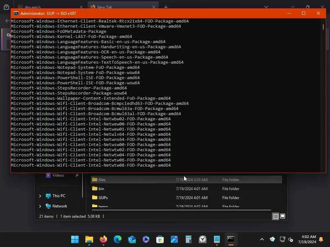The height and width of the screenshot is (247, 330).
Task: Click the network status tray icon
Action: pyautogui.click(x=282, y=239)
